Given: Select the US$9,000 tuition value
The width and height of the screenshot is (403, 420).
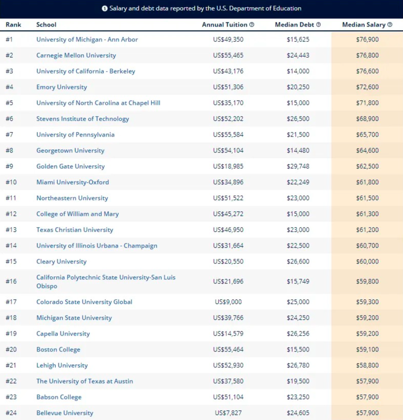Looking at the screenshot, I should [228, 302].
